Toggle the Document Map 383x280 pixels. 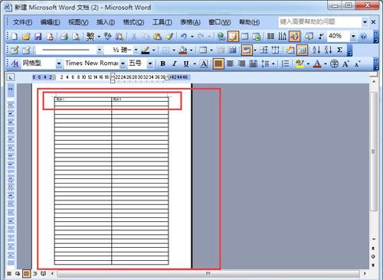(309, 37)
